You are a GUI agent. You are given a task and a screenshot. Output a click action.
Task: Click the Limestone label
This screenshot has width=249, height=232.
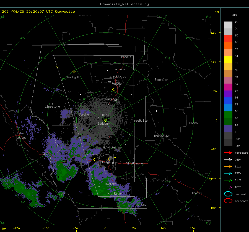pyautogui.click(x=52, y=106)
